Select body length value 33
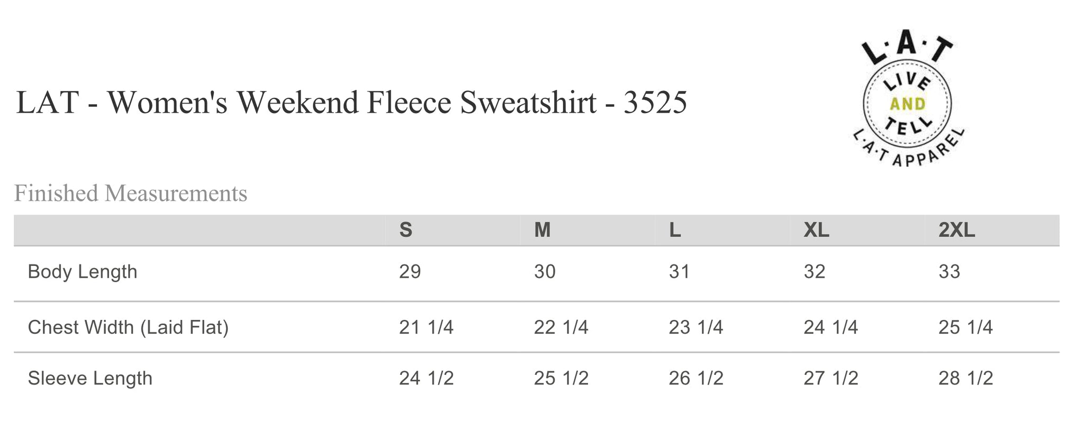The width and height of the screenshot is (1084, 433). (x=949, y=272)
